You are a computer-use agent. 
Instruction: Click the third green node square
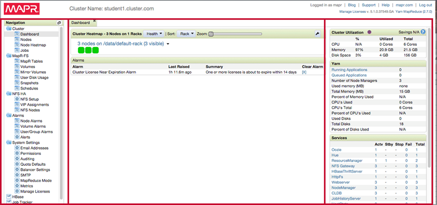(95, 50)
